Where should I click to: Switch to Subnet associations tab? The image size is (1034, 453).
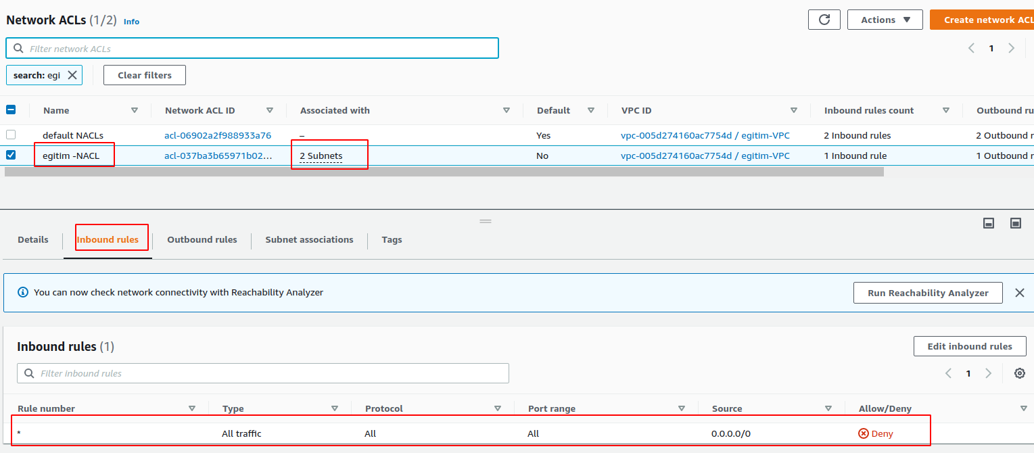(x=309, y=239)
